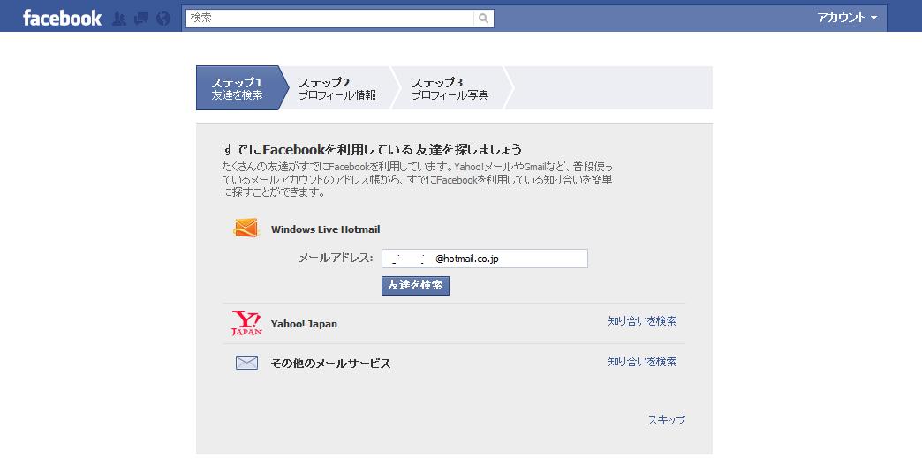Select the Windows Live Hotmail label

coord(325,229)
